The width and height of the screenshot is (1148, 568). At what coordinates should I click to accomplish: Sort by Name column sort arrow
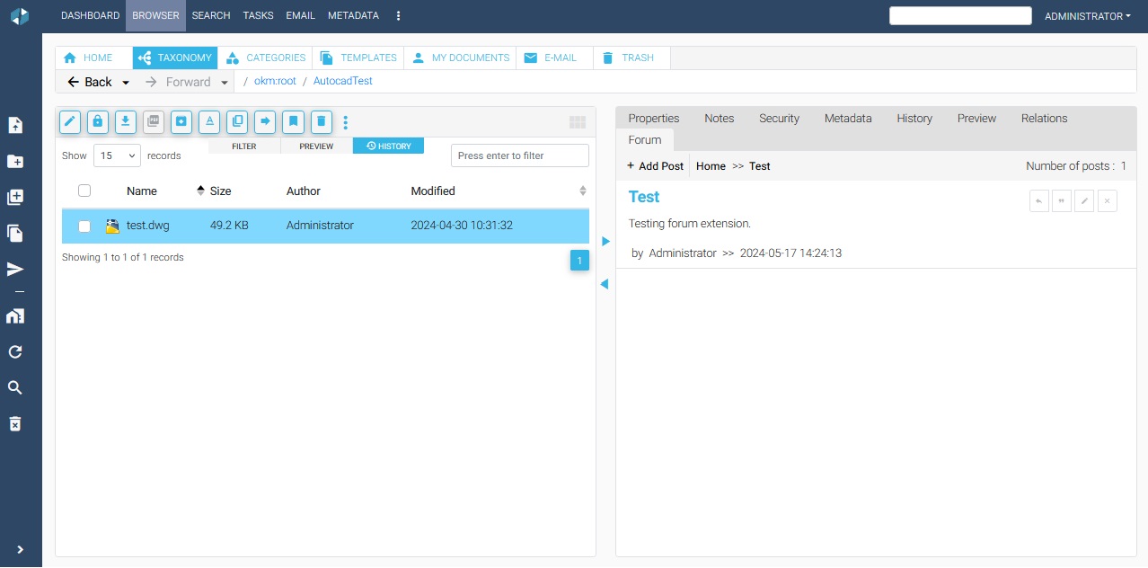[200, 191]
